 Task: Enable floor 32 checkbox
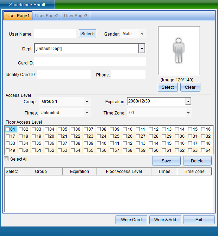pos(203,136)
